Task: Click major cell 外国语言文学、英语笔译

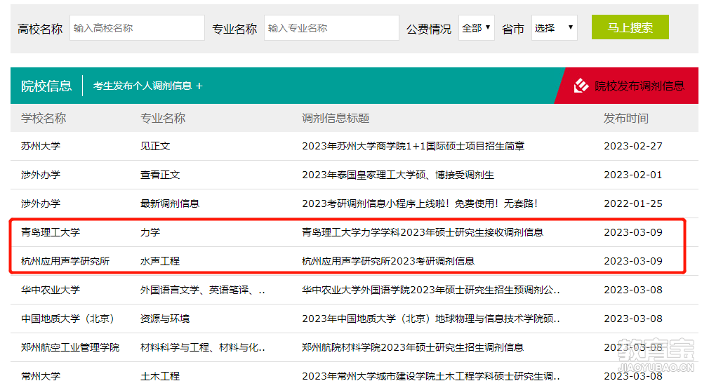Action: pyautogui.click(x=203, y=290)
